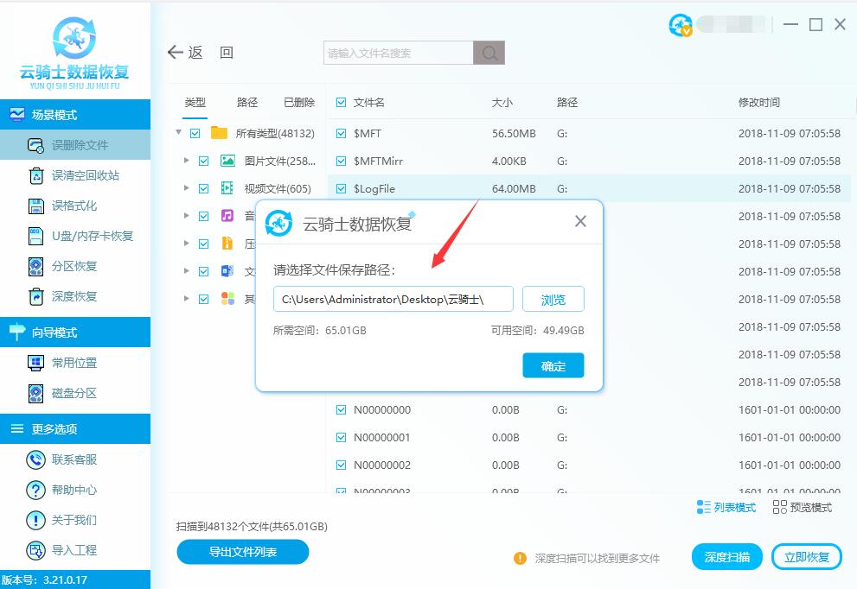Viewport: 857px width, 589px height.
Task: Click the music file type icon
Action: (x=227, y=215)
